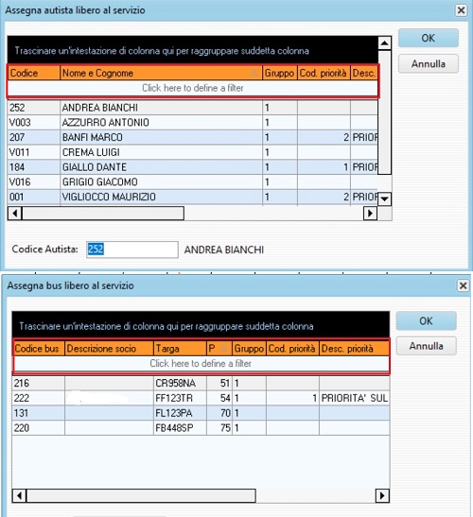Click the PRIORITA' SUL description cell

point(354,398)
